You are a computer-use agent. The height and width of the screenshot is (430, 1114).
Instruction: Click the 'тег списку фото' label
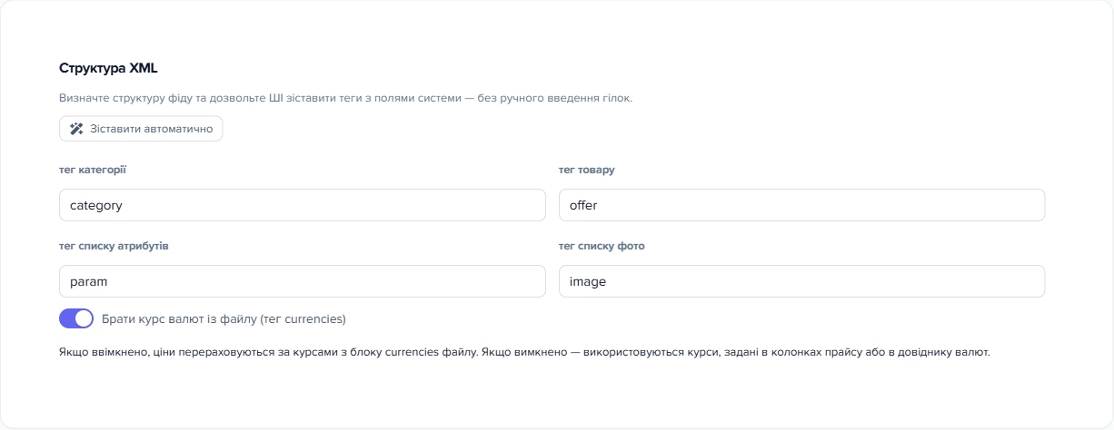click(602, 247)
